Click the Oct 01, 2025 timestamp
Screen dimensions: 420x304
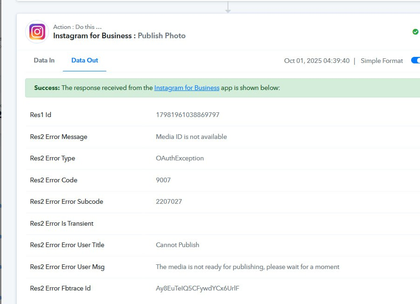[x=317, y=61]
